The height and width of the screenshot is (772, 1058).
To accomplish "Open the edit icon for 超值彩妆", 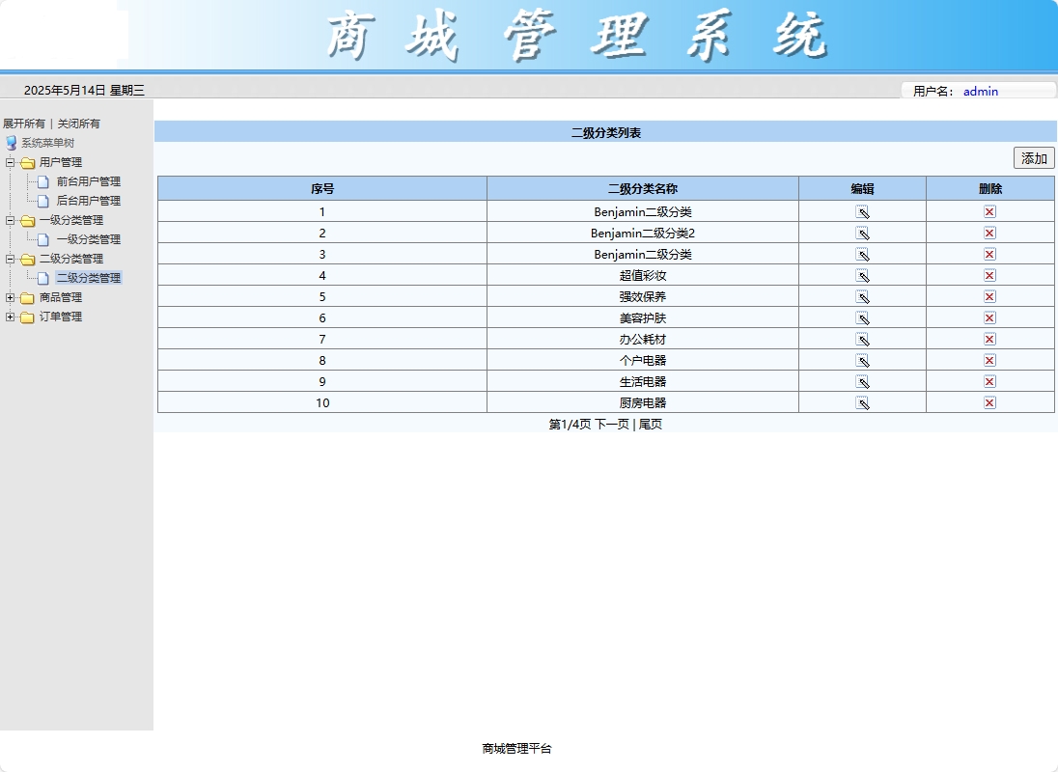I will coord(862,275).
